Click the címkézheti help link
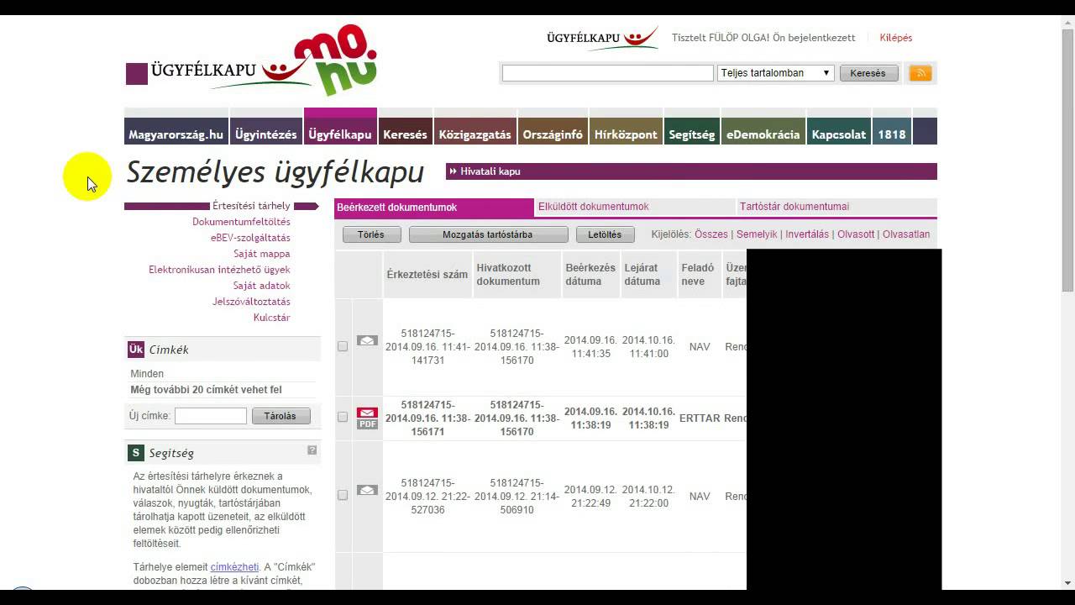The height and width of the screenshot is (605, 1075). (234, 567)
